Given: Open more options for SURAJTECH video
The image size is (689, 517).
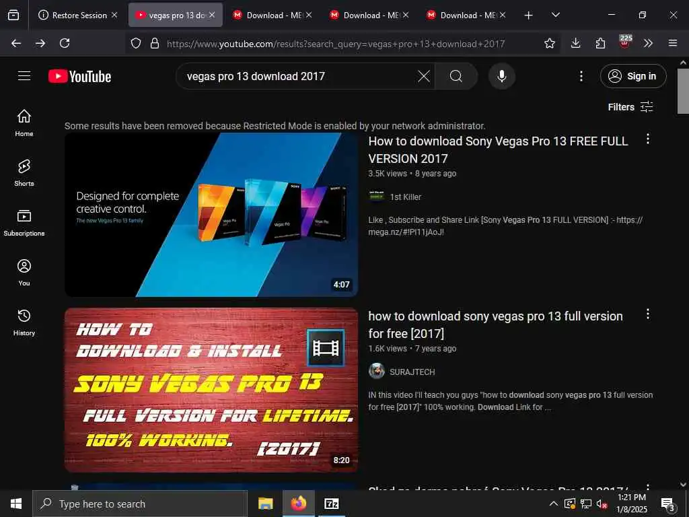Looking at the screenshot, I should (x=648, y=314).
